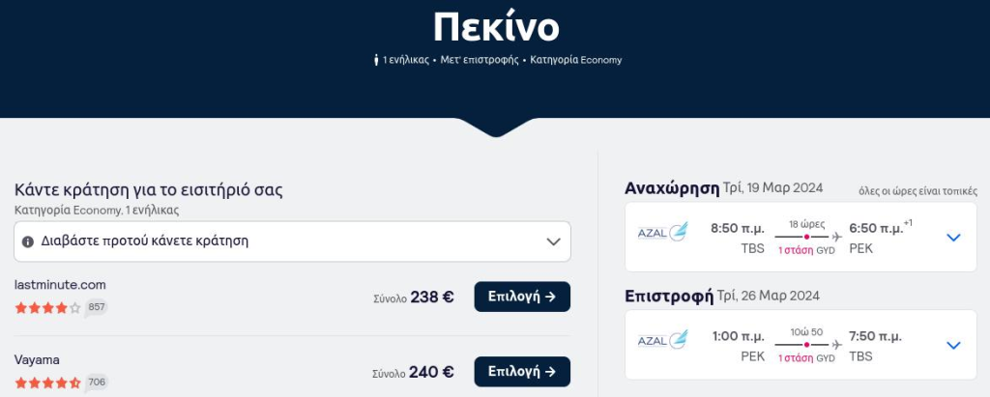Click AZAL airline logo on departure flight

click(662, 232)
